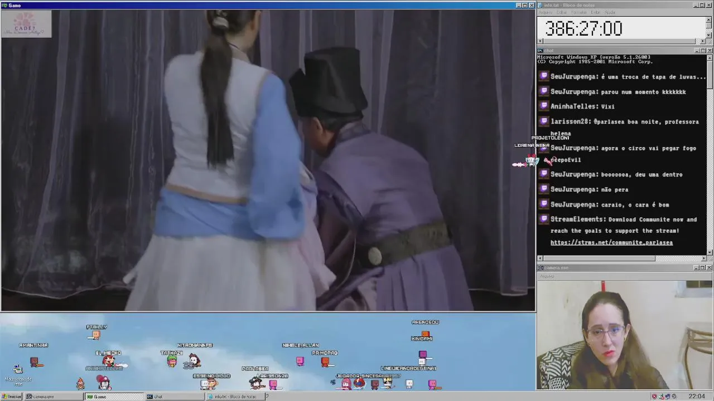Click the StreamElements username in chat
The height and width of the screenshot is (401, 714).
[x=578, y=219]
